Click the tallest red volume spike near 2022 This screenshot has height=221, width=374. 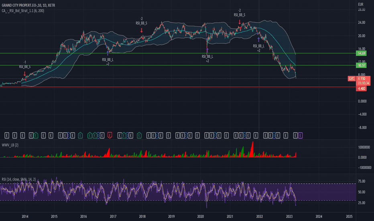252,149
